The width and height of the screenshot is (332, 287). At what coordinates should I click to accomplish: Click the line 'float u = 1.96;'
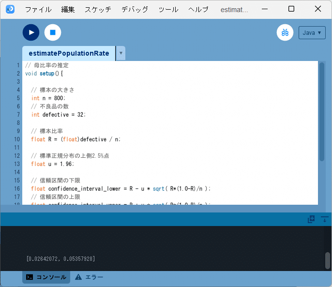(52, 164)
